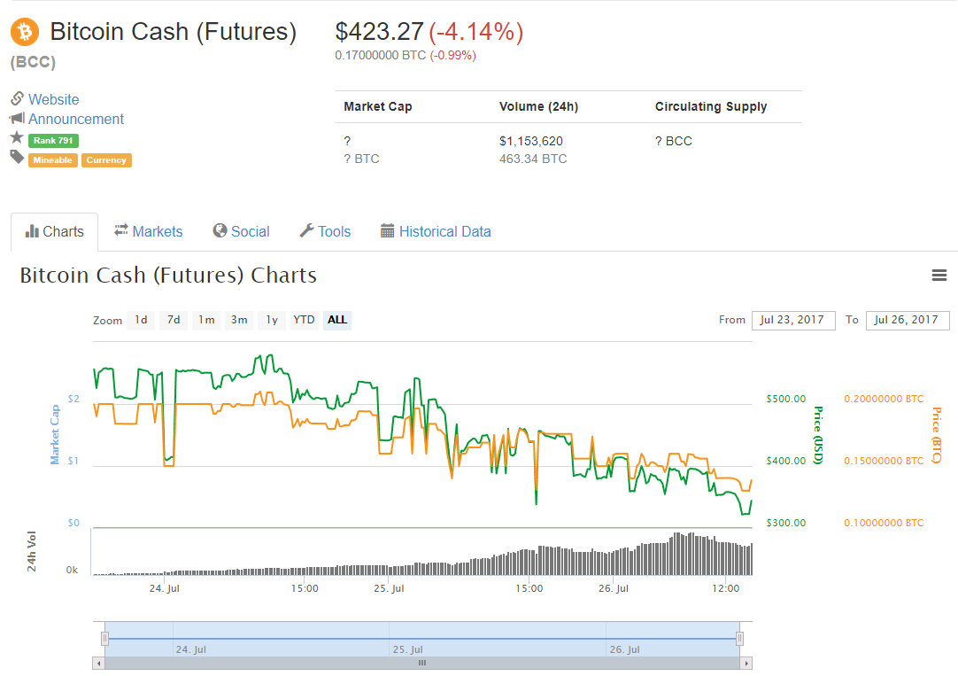958x676 pixels.
Task: Set chart zoom to 7d
Action: [x=174, y=320]
